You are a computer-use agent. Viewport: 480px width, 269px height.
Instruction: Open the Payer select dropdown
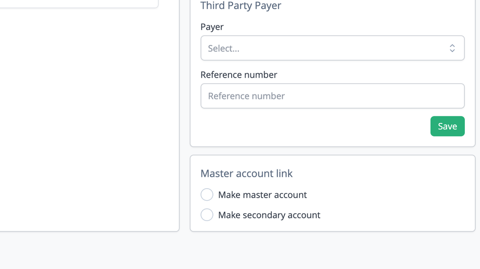332,48
